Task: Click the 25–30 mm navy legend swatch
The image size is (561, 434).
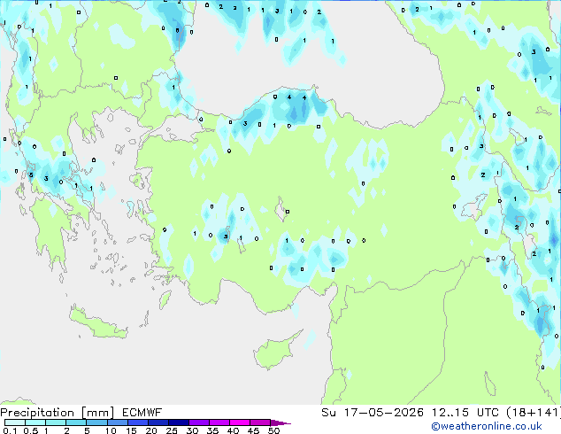Action: (x=179, y=422)
